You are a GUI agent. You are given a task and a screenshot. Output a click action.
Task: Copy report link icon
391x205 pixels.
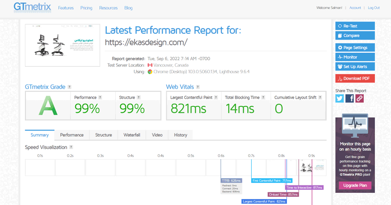359,99
